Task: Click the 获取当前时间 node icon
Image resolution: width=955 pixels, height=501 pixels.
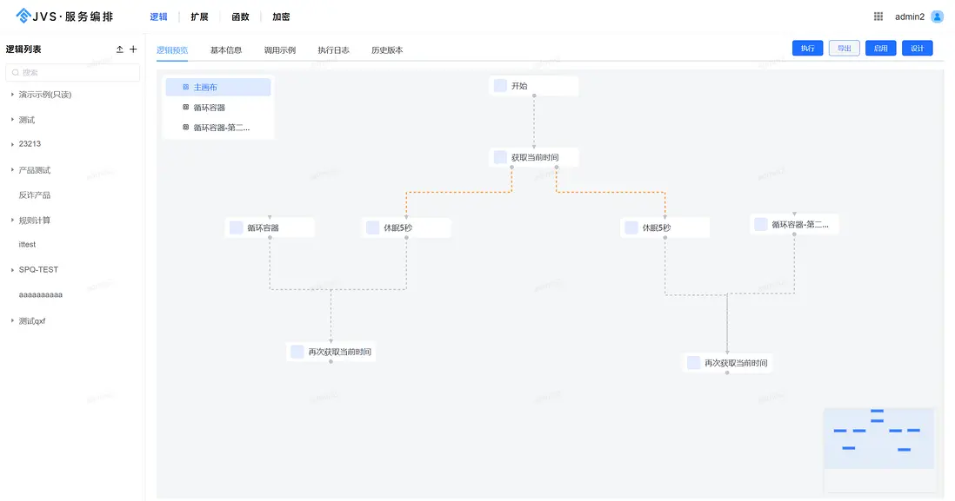Action: point(500,157)
